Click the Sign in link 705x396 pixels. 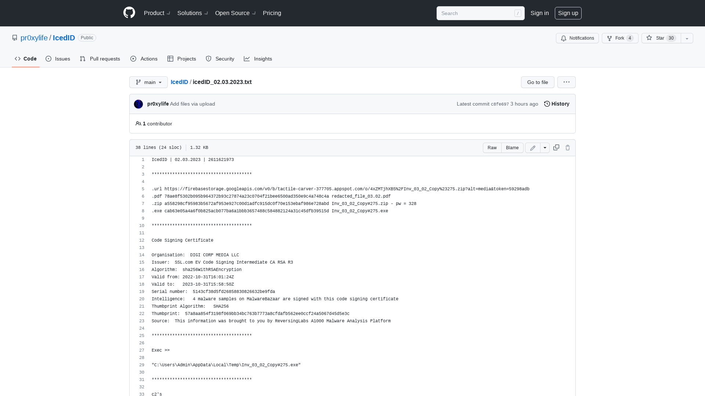click(x=540, y=13)
